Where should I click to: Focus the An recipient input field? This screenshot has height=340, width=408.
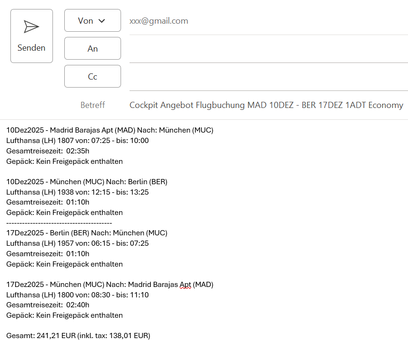tap(268, 49)
